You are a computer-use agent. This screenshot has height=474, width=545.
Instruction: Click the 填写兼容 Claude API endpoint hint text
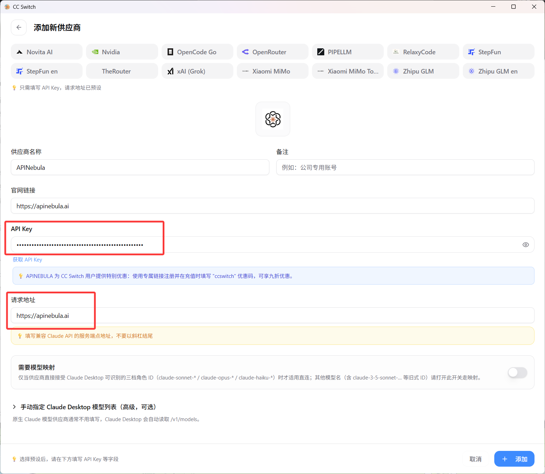click(x=89, y=336)
